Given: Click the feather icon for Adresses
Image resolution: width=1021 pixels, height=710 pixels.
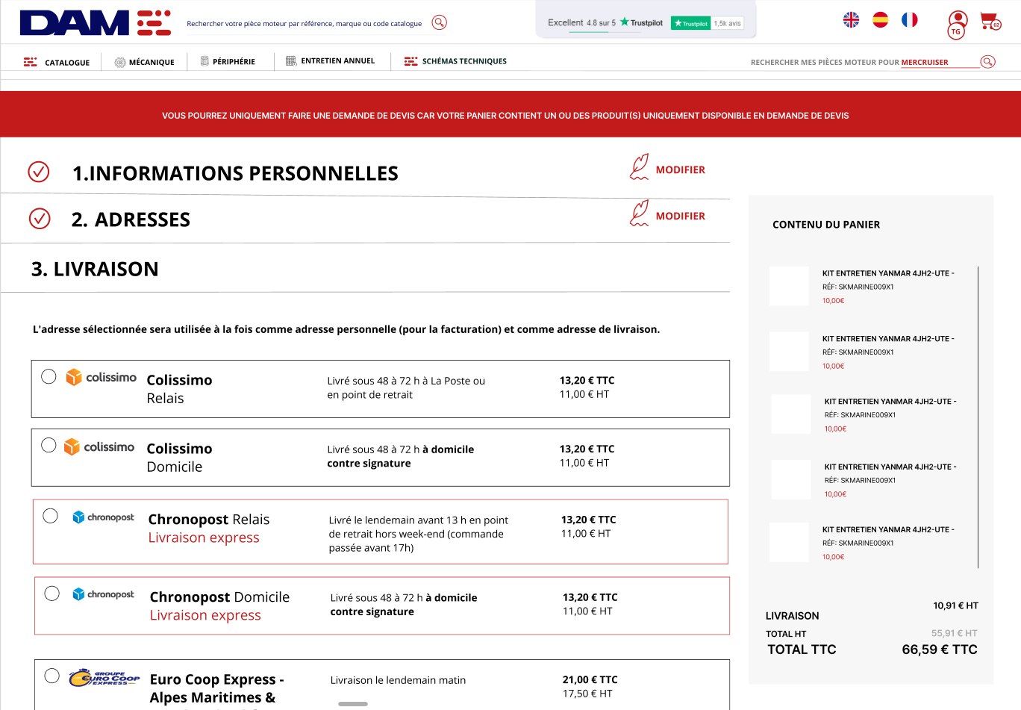Looking at the screenshot, I should (x=639, y=214).
